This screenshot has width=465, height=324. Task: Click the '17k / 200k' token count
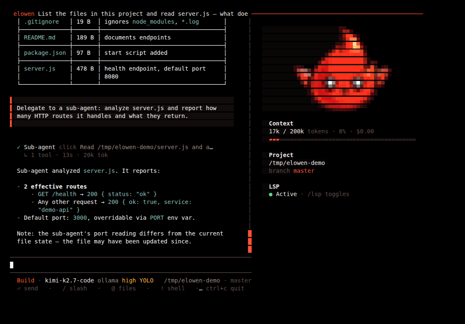[x=286, y=131]
